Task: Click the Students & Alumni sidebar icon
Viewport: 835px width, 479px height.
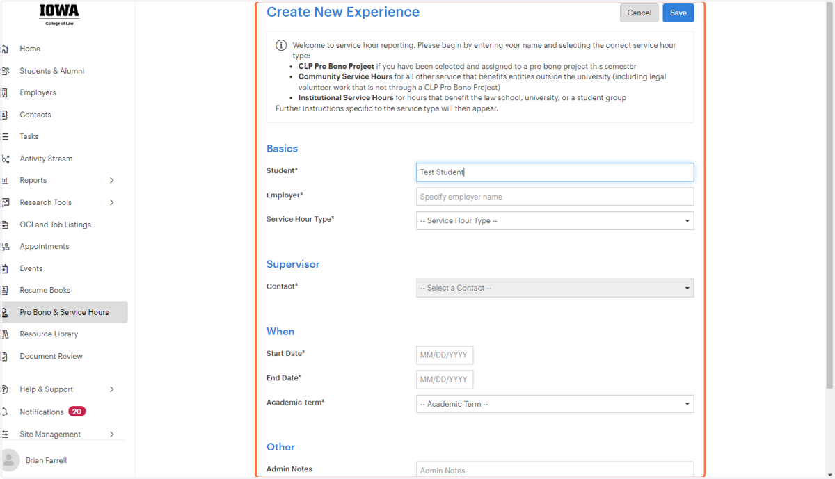Action: [5, 71]
